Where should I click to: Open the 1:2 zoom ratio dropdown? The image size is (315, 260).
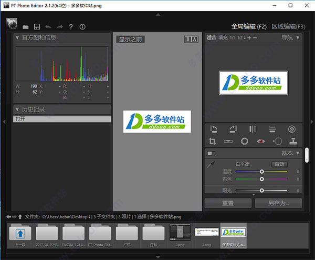pyautogui.click(x=245, y=38)
